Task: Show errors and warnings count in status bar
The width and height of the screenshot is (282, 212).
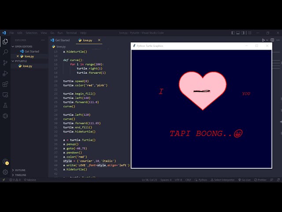Action: tap(15, 180)
